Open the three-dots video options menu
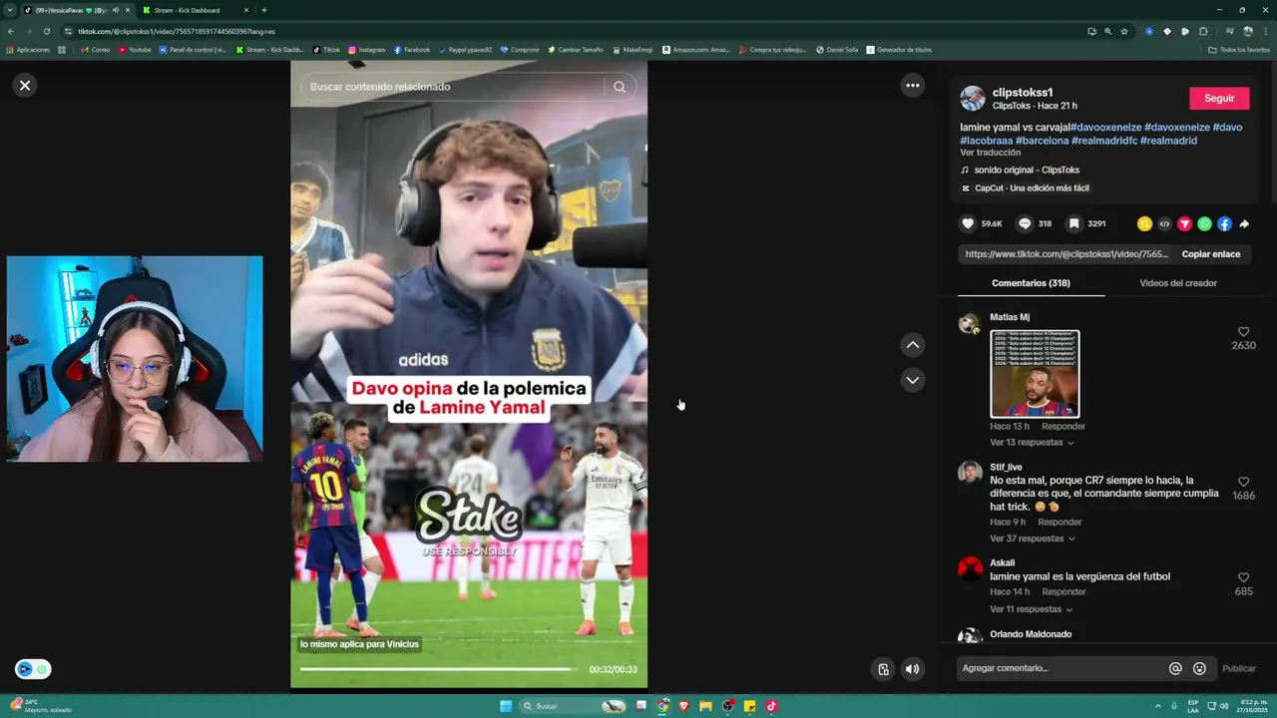Screen dimensions: 1277x718 912,86
